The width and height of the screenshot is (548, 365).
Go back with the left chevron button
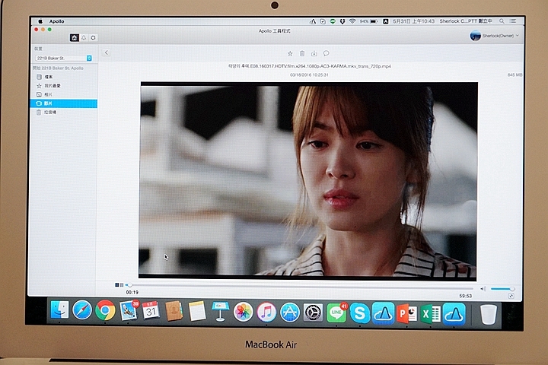tap(107, 52)
